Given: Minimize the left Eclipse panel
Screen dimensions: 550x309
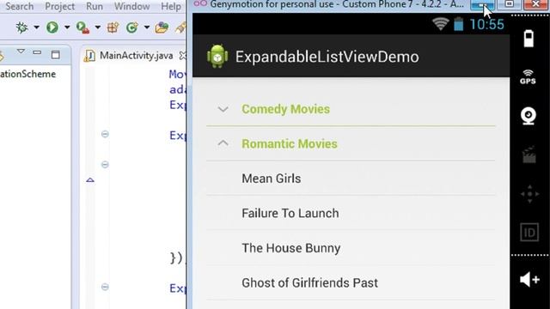Looking at the screenshot, I should pyautogui.click(x=37, y=52).
